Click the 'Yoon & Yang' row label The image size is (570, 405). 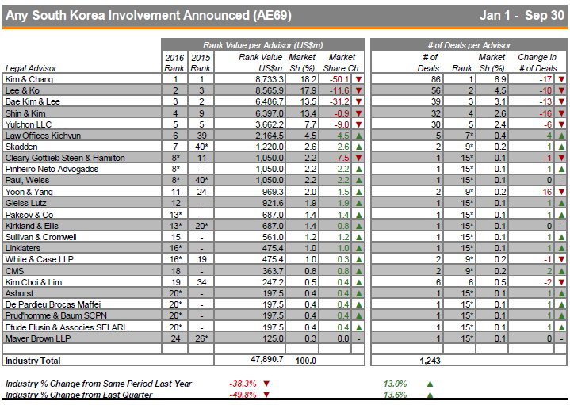[29, 192]
